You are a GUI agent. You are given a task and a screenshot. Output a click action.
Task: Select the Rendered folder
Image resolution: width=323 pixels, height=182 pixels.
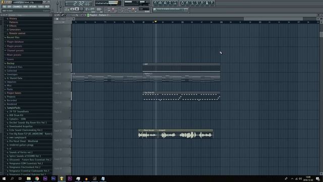pos(12,104)
